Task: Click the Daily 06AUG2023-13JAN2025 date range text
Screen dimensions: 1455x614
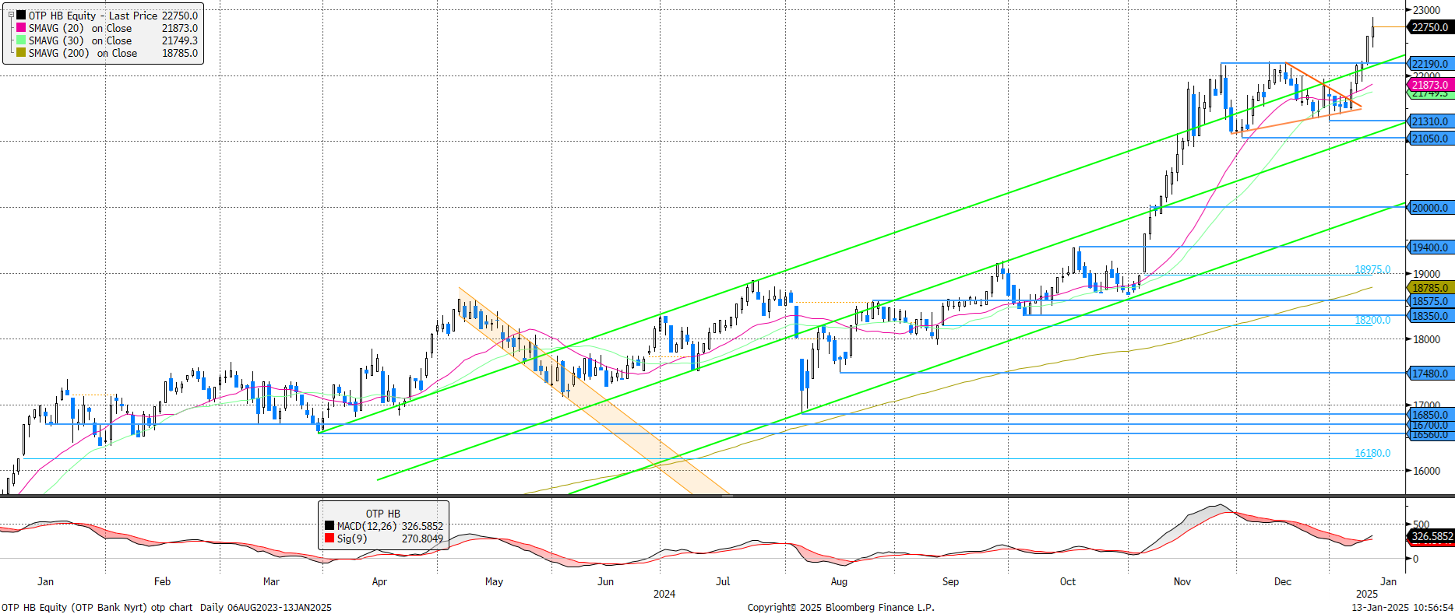Action: (x=266, y=607)
